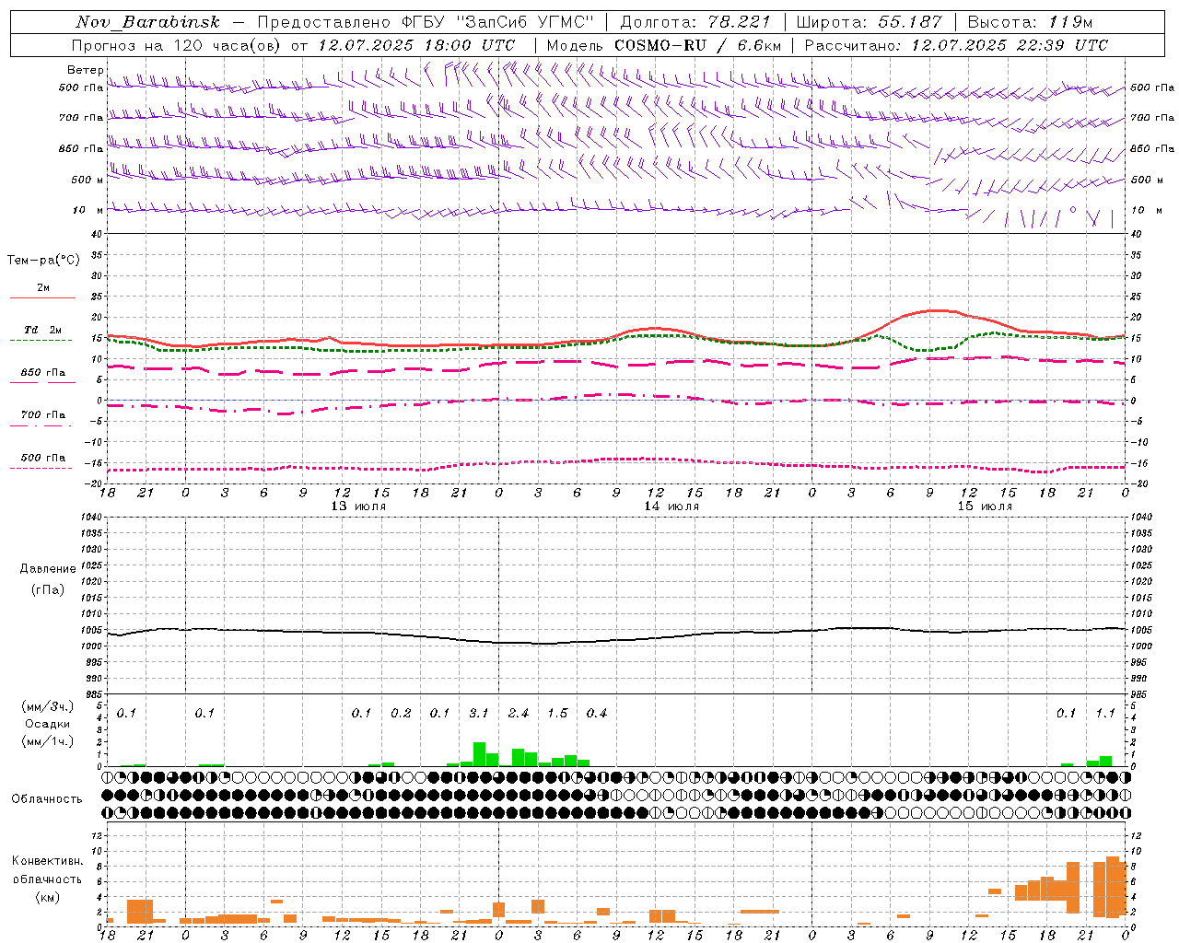
Task: Click the Ветер wind section label
Action: coord(85,70)
